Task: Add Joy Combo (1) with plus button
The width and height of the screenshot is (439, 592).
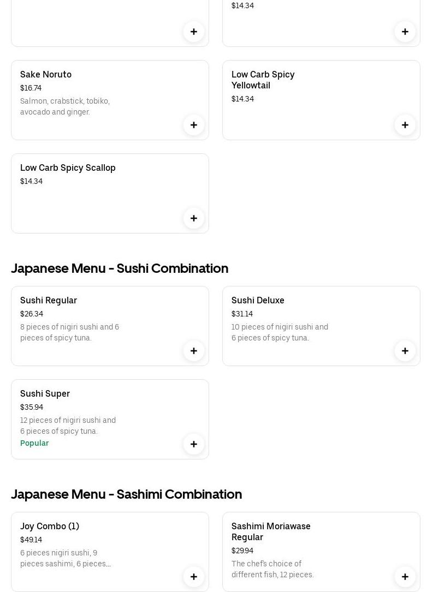Action: 194,577
